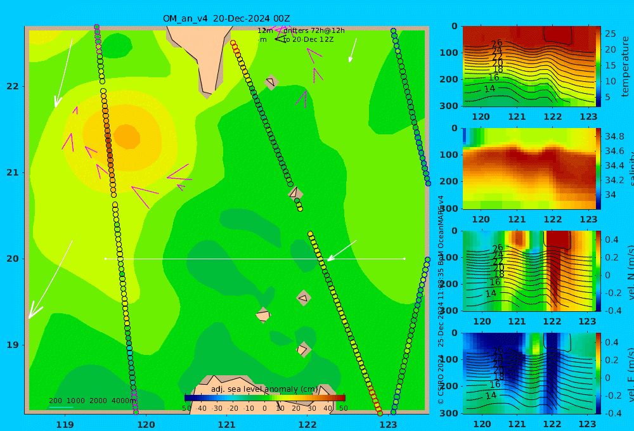Click the salinity color bar

pyautogui.click(x=598, y=169)
